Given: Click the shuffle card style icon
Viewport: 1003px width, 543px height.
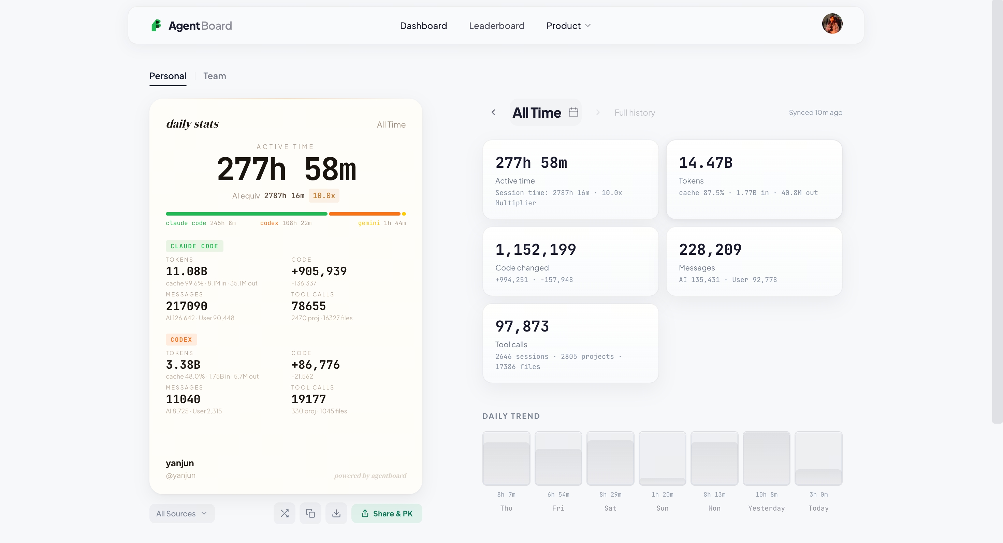Looking at the screenshot, I should click(285, 513).
